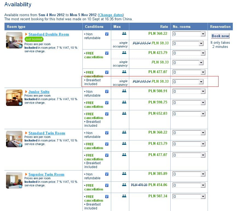Click the 'Just booked!' badge
Screen dimensions: 238x211
(x=34, y=39)
